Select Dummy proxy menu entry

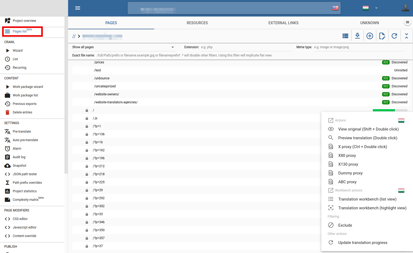point(367,173)
